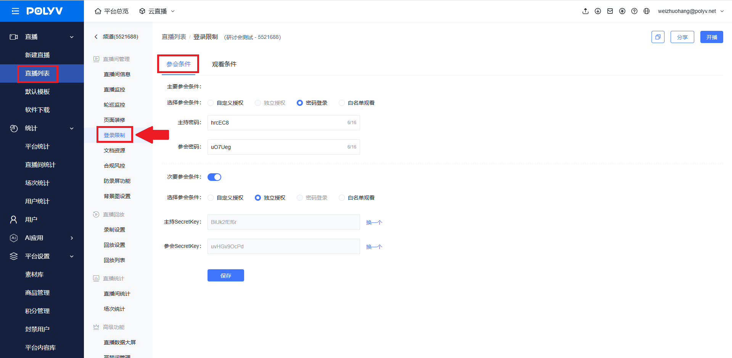The width and height of the screenshot is (732, 358).
Task: Open the download icon in the top bar
Action: tap(598, 11)
